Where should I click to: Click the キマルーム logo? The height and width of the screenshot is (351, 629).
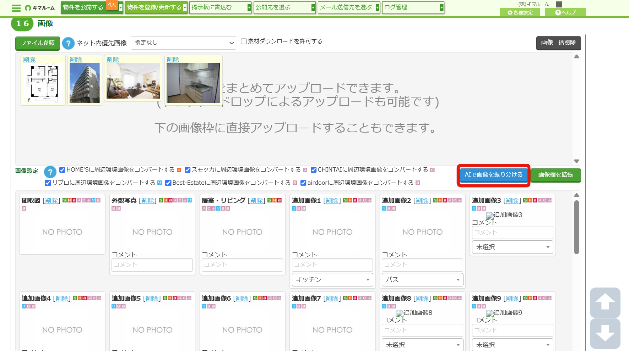tap(40, 8)
